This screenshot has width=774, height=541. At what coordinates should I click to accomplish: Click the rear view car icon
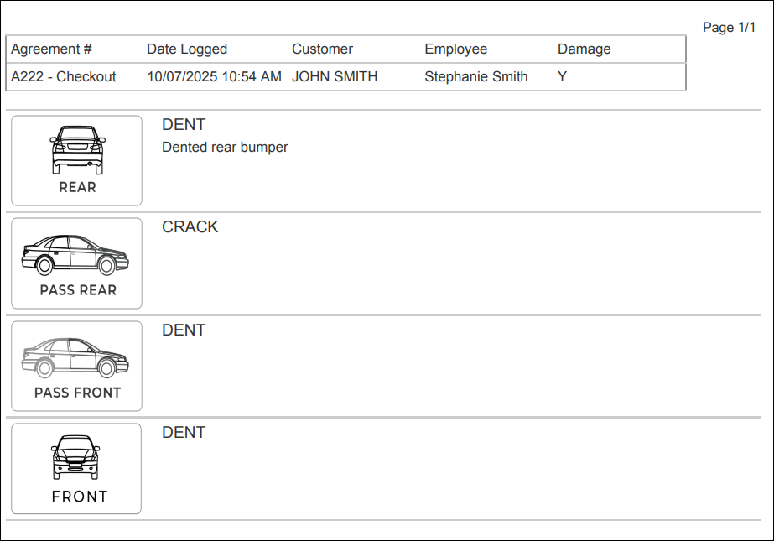tap(76, 151)
